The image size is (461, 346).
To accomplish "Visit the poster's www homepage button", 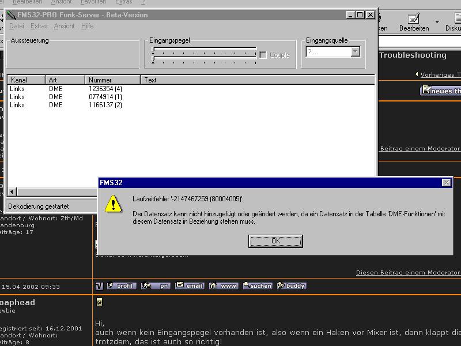I will pos(224,285).
